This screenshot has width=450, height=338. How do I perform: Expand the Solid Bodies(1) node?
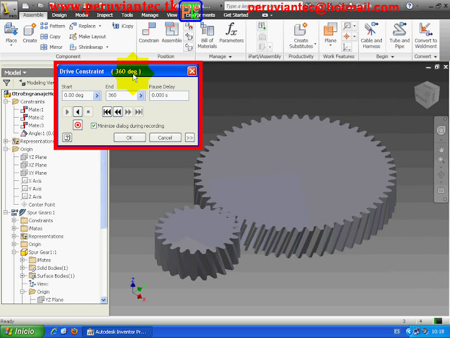[x=22, y=268]
